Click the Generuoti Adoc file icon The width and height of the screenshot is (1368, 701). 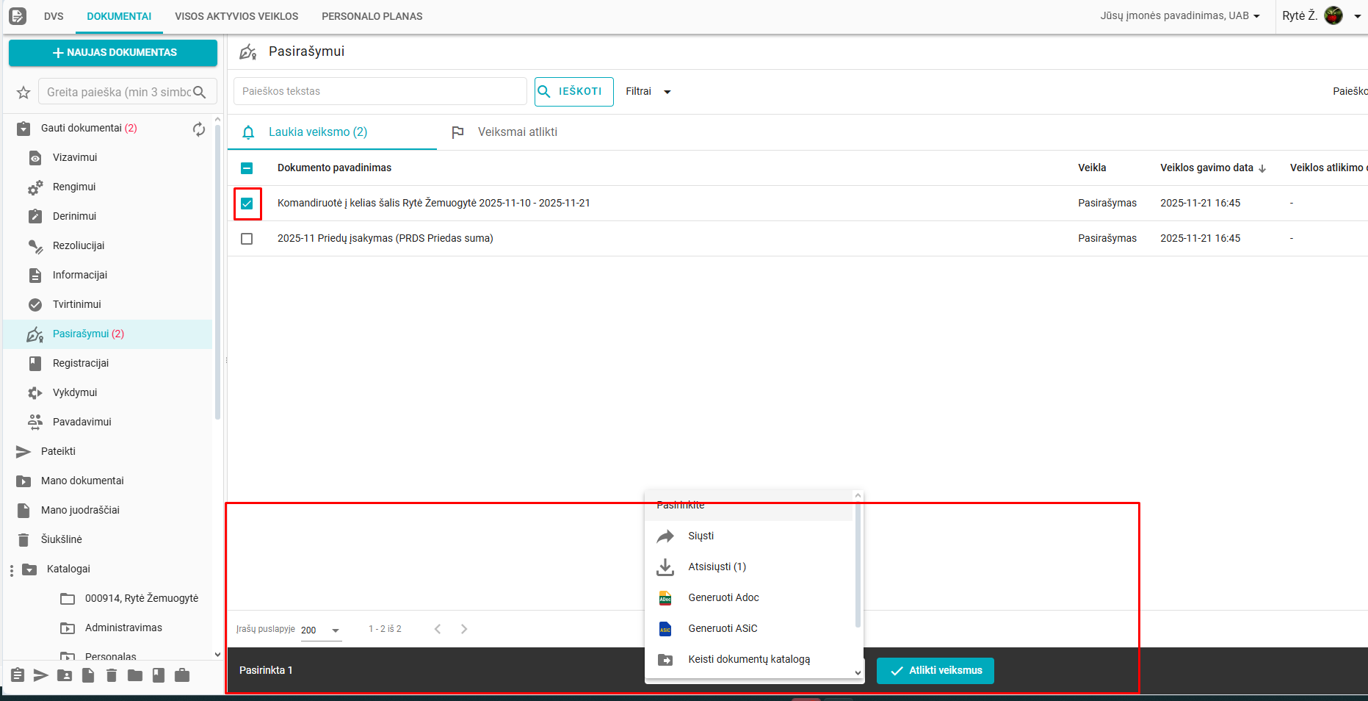665,598
